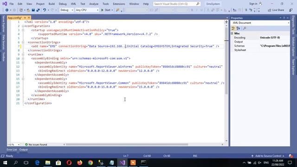Pin the App.config tab

pos(25,18)
